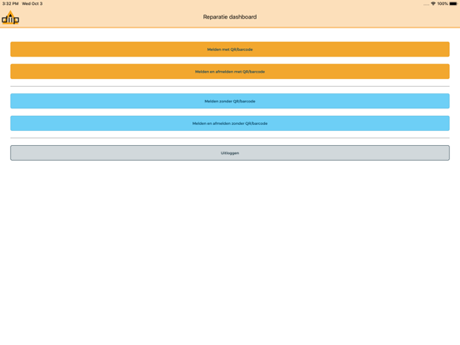Tap the 100% battery percentage
Viewport: 460px width, 345px height.
(442, 3)
